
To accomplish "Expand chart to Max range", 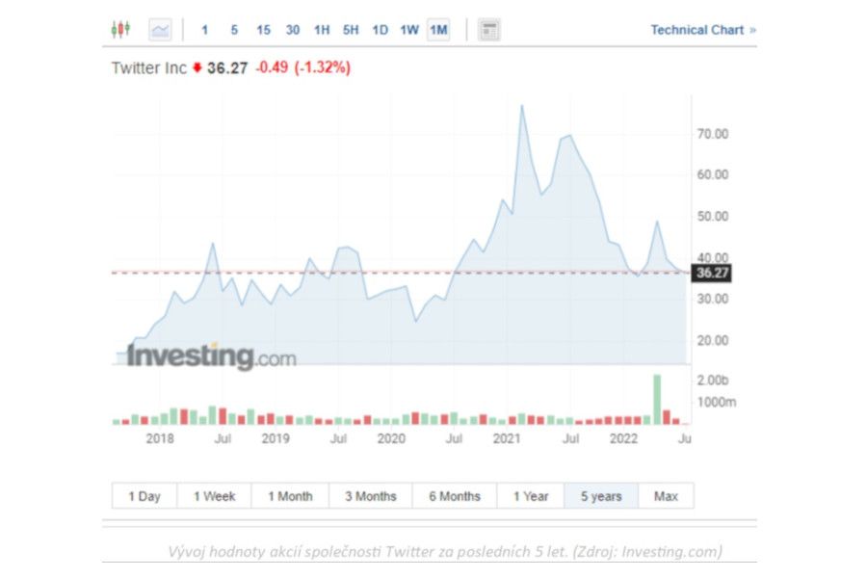I will pos(666,496).
